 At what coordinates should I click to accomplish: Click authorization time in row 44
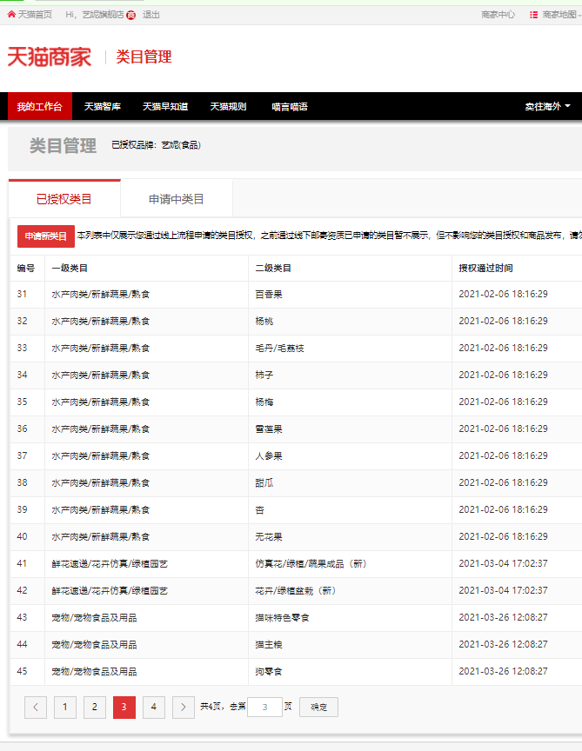point(504,644)
